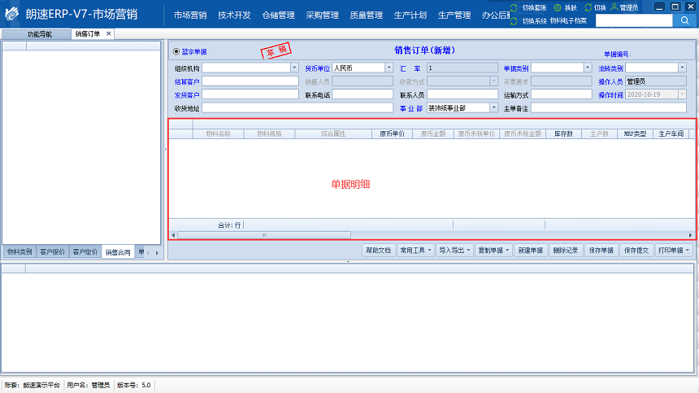Click the 新建单据 button

pos(530,251)
